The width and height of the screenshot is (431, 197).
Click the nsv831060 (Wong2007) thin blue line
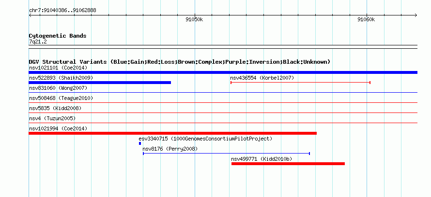[x=223, y=93]
